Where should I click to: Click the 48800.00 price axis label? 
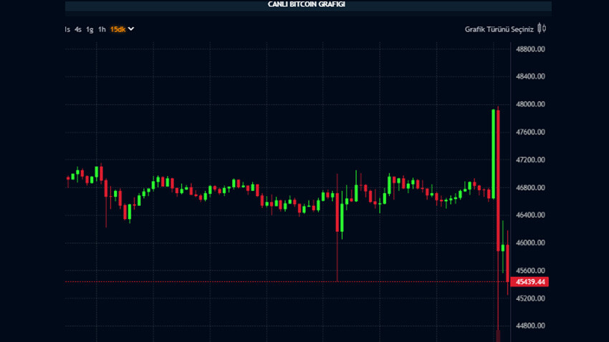[531, 49]
